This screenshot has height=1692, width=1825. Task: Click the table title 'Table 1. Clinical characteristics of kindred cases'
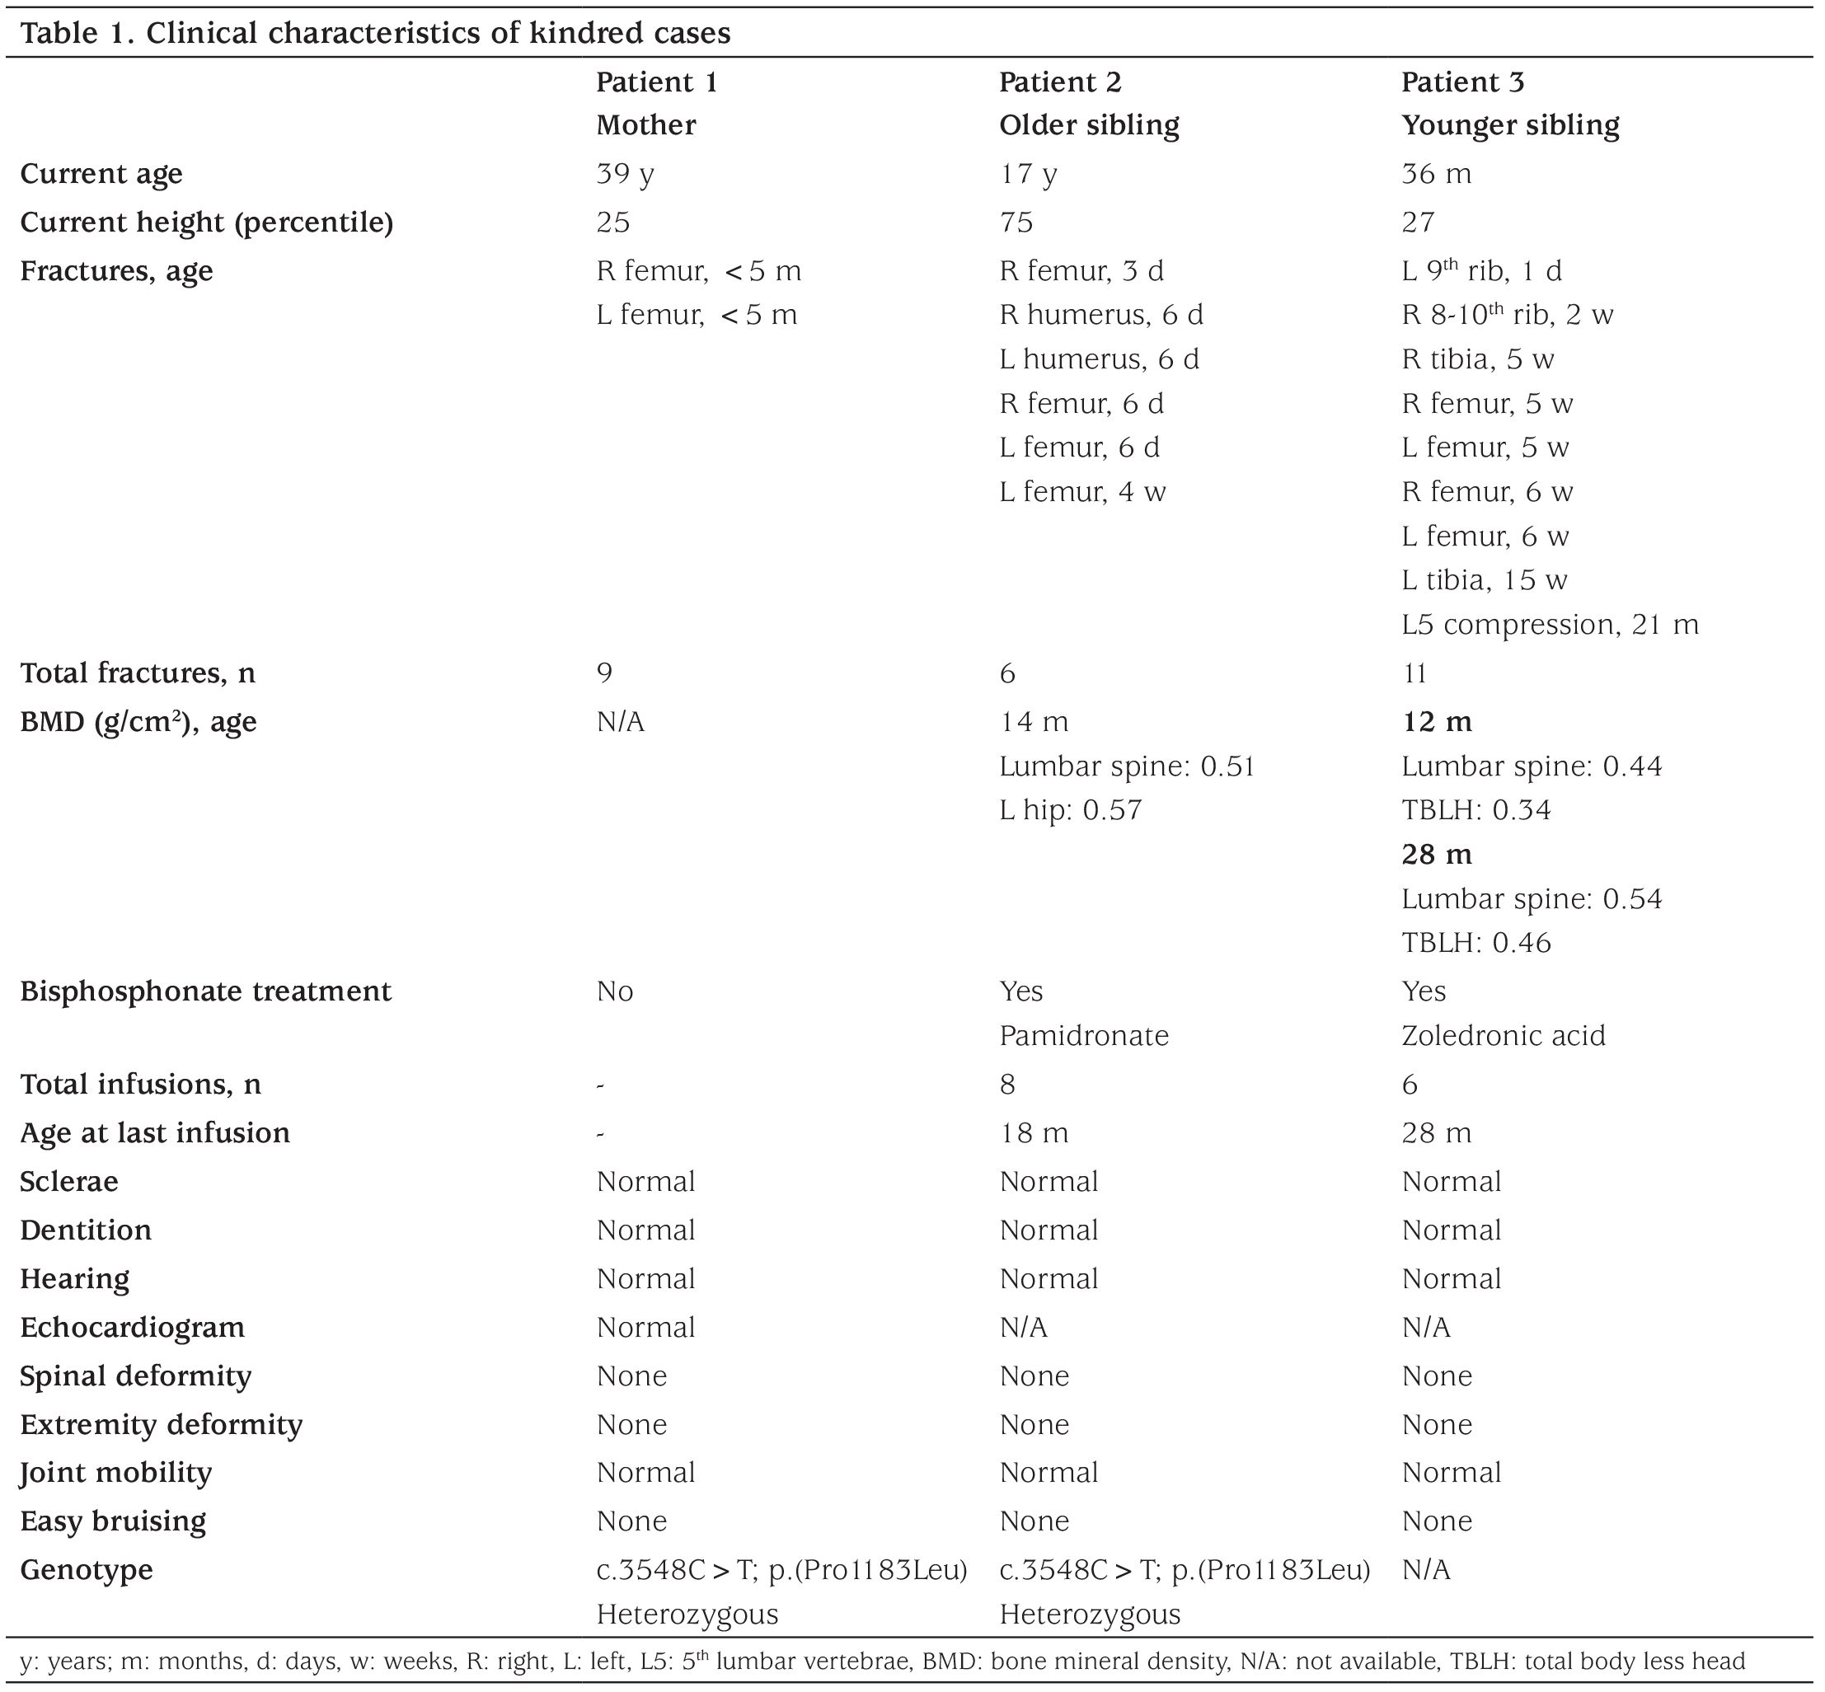click(x=375, y=34)
